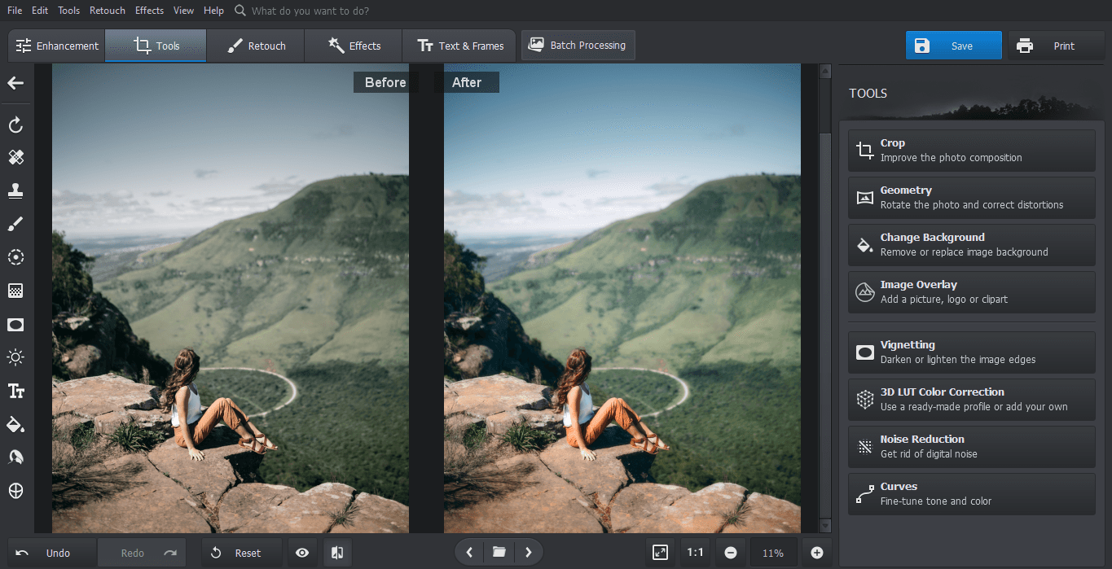Click the fit-to-screen icon
Screen dimensions: 1112x569
pyautogui.click(x=660, y=553)
